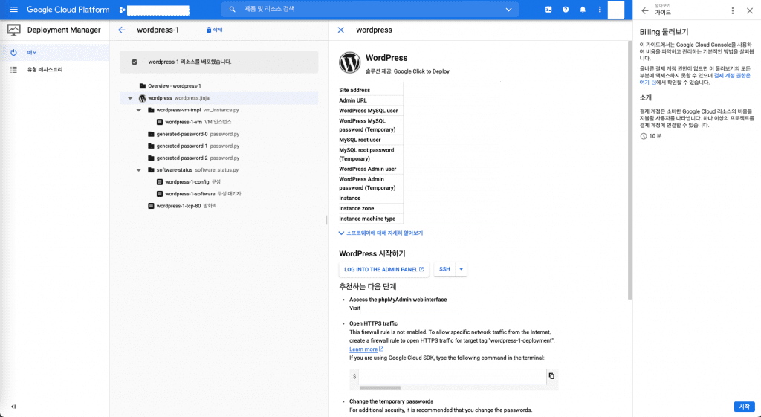Viewport: 761px width, 417px height.
Task: Click the 시작 start button
Action: (x=745, y=407)
